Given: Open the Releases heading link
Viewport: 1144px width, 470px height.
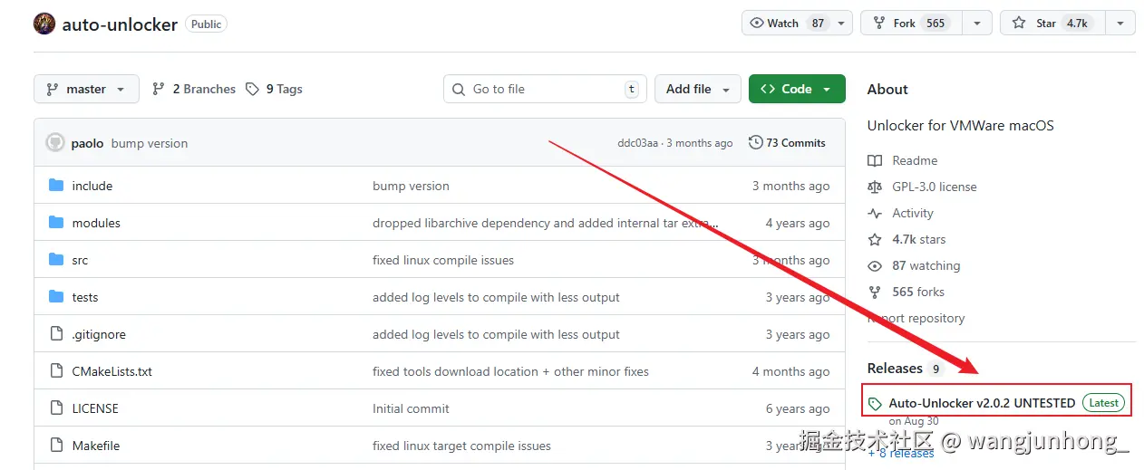Looking at the screenshot, I should tap(895, 369).
